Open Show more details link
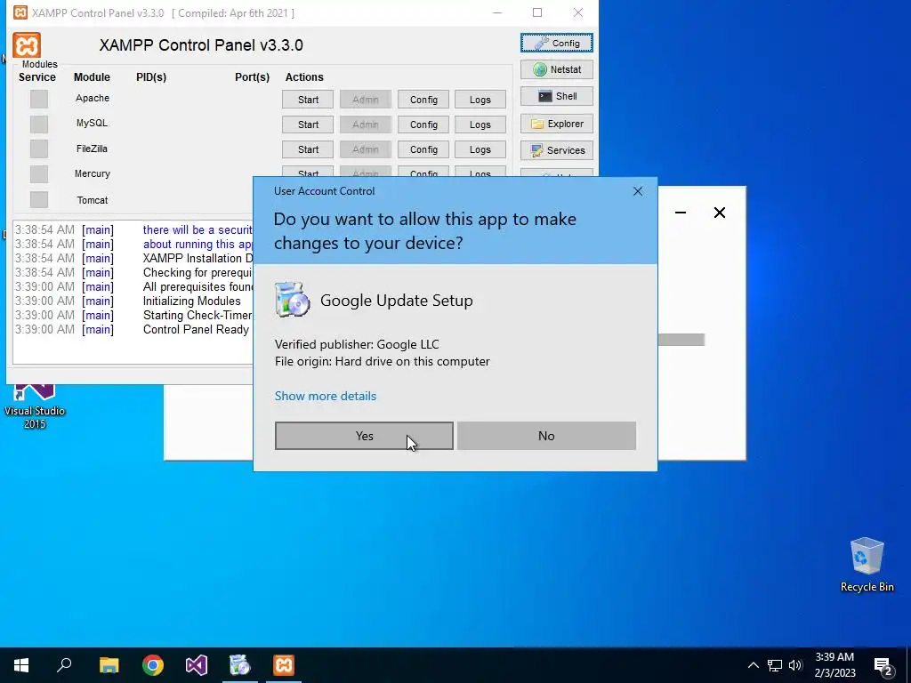The image size is (911, 683). coord(326,396)
